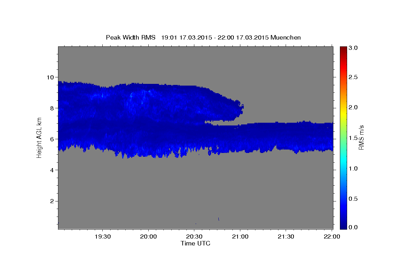Click the plot title 'Peak Width RMS'
The image size is (412, 275).
click(x=130, y=37)
